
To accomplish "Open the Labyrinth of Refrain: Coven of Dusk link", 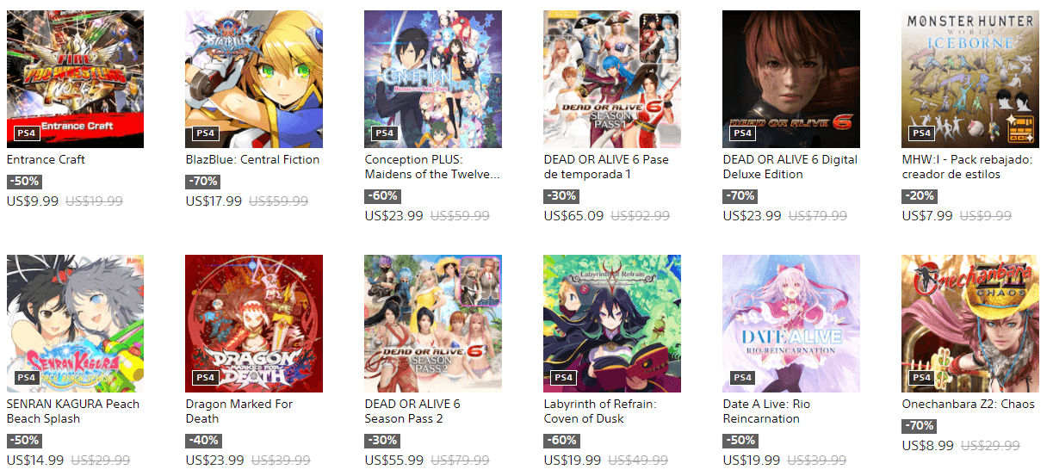I will point(600,411).
